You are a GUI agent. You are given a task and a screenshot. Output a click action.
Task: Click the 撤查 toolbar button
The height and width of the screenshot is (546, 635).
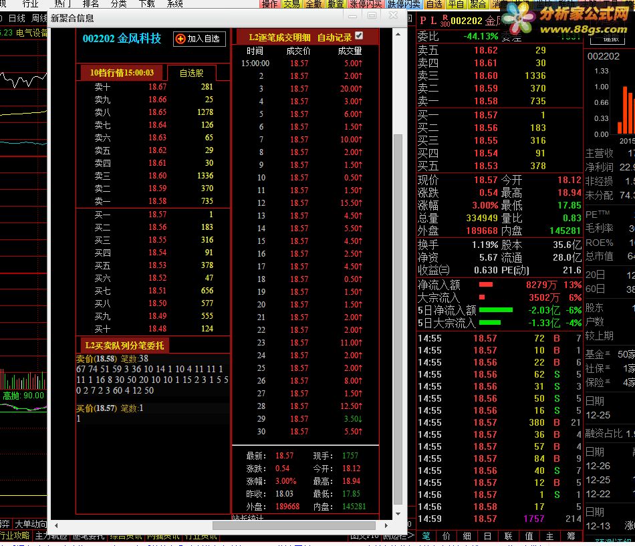(336, 4)
